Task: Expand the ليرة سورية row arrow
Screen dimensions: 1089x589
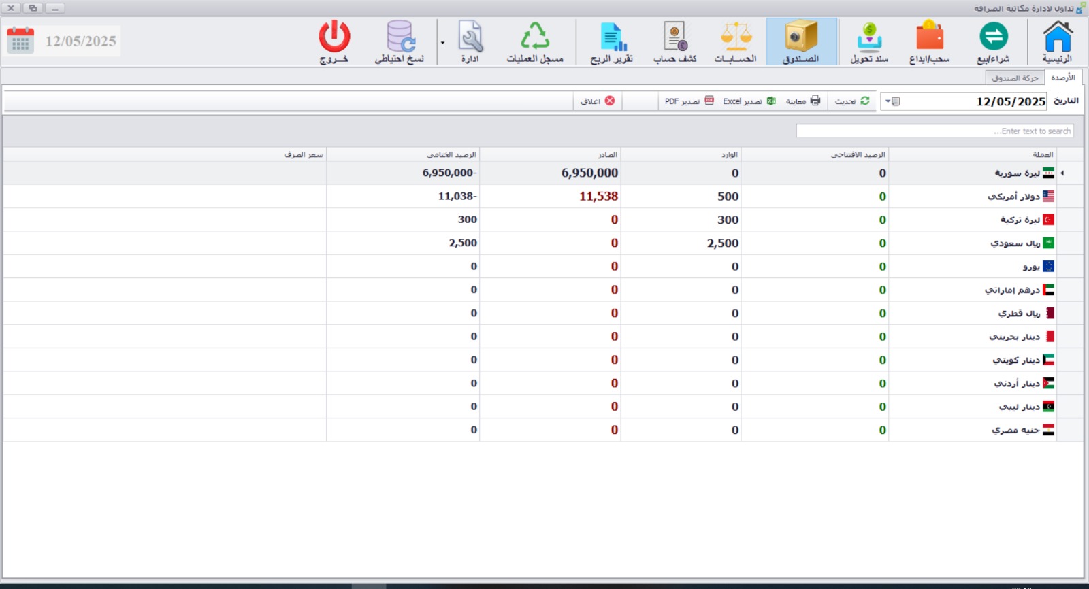Action: 1062,173
